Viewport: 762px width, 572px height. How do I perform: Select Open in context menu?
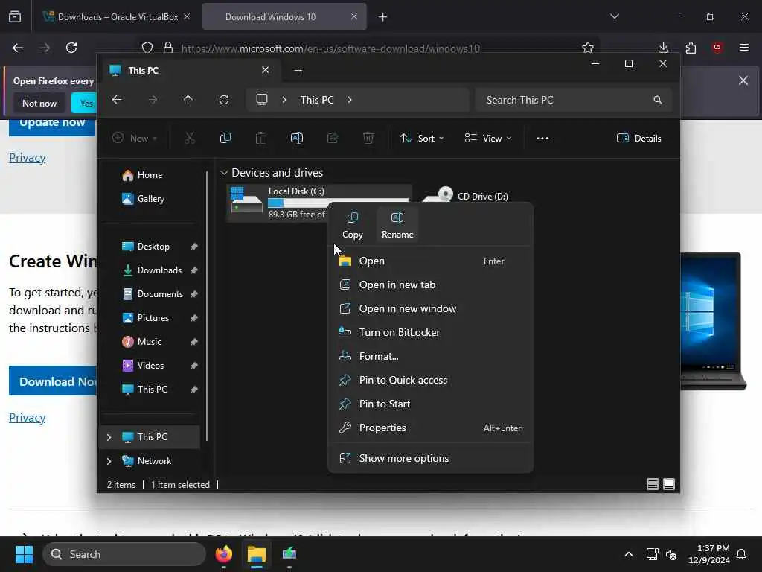[431, 261]
